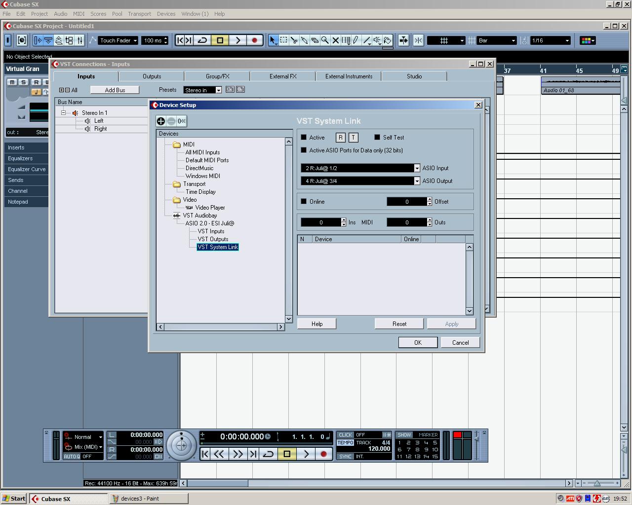Click Stop in the project toolbar
Viewport: 632px width, 505px height.
pyautogui.click(x=220, y=40)
